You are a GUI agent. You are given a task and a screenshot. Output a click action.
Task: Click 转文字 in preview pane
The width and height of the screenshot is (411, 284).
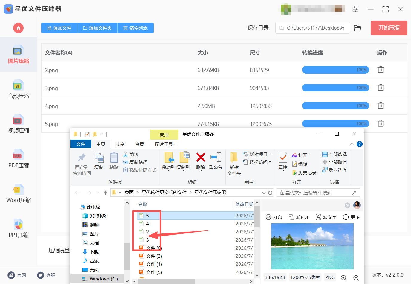pyautogui.click(x=326, y=217)
